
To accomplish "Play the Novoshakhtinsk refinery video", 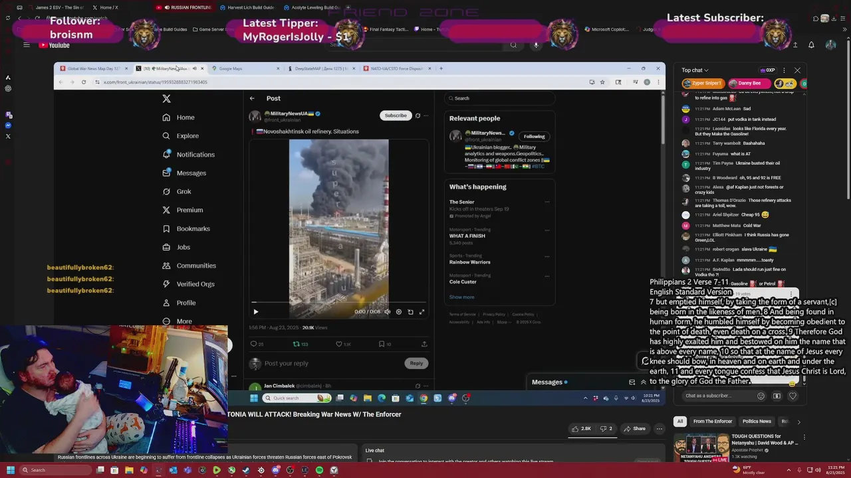I will pyautogui.click(x=256, y=312).
